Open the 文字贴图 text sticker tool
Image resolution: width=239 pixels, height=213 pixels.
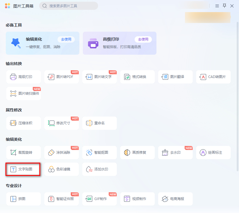(23, 169)
